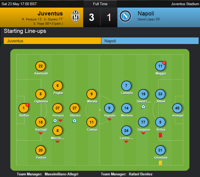Click the substitution arrow under Gargano
Viewport: 200px width, 177px height.
pos(143,133)
